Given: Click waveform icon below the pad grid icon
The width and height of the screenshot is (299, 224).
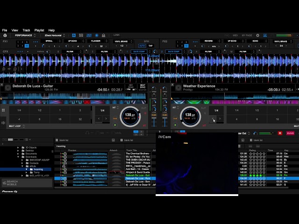Looking at the screenshot, I should [x=3, y=123].
